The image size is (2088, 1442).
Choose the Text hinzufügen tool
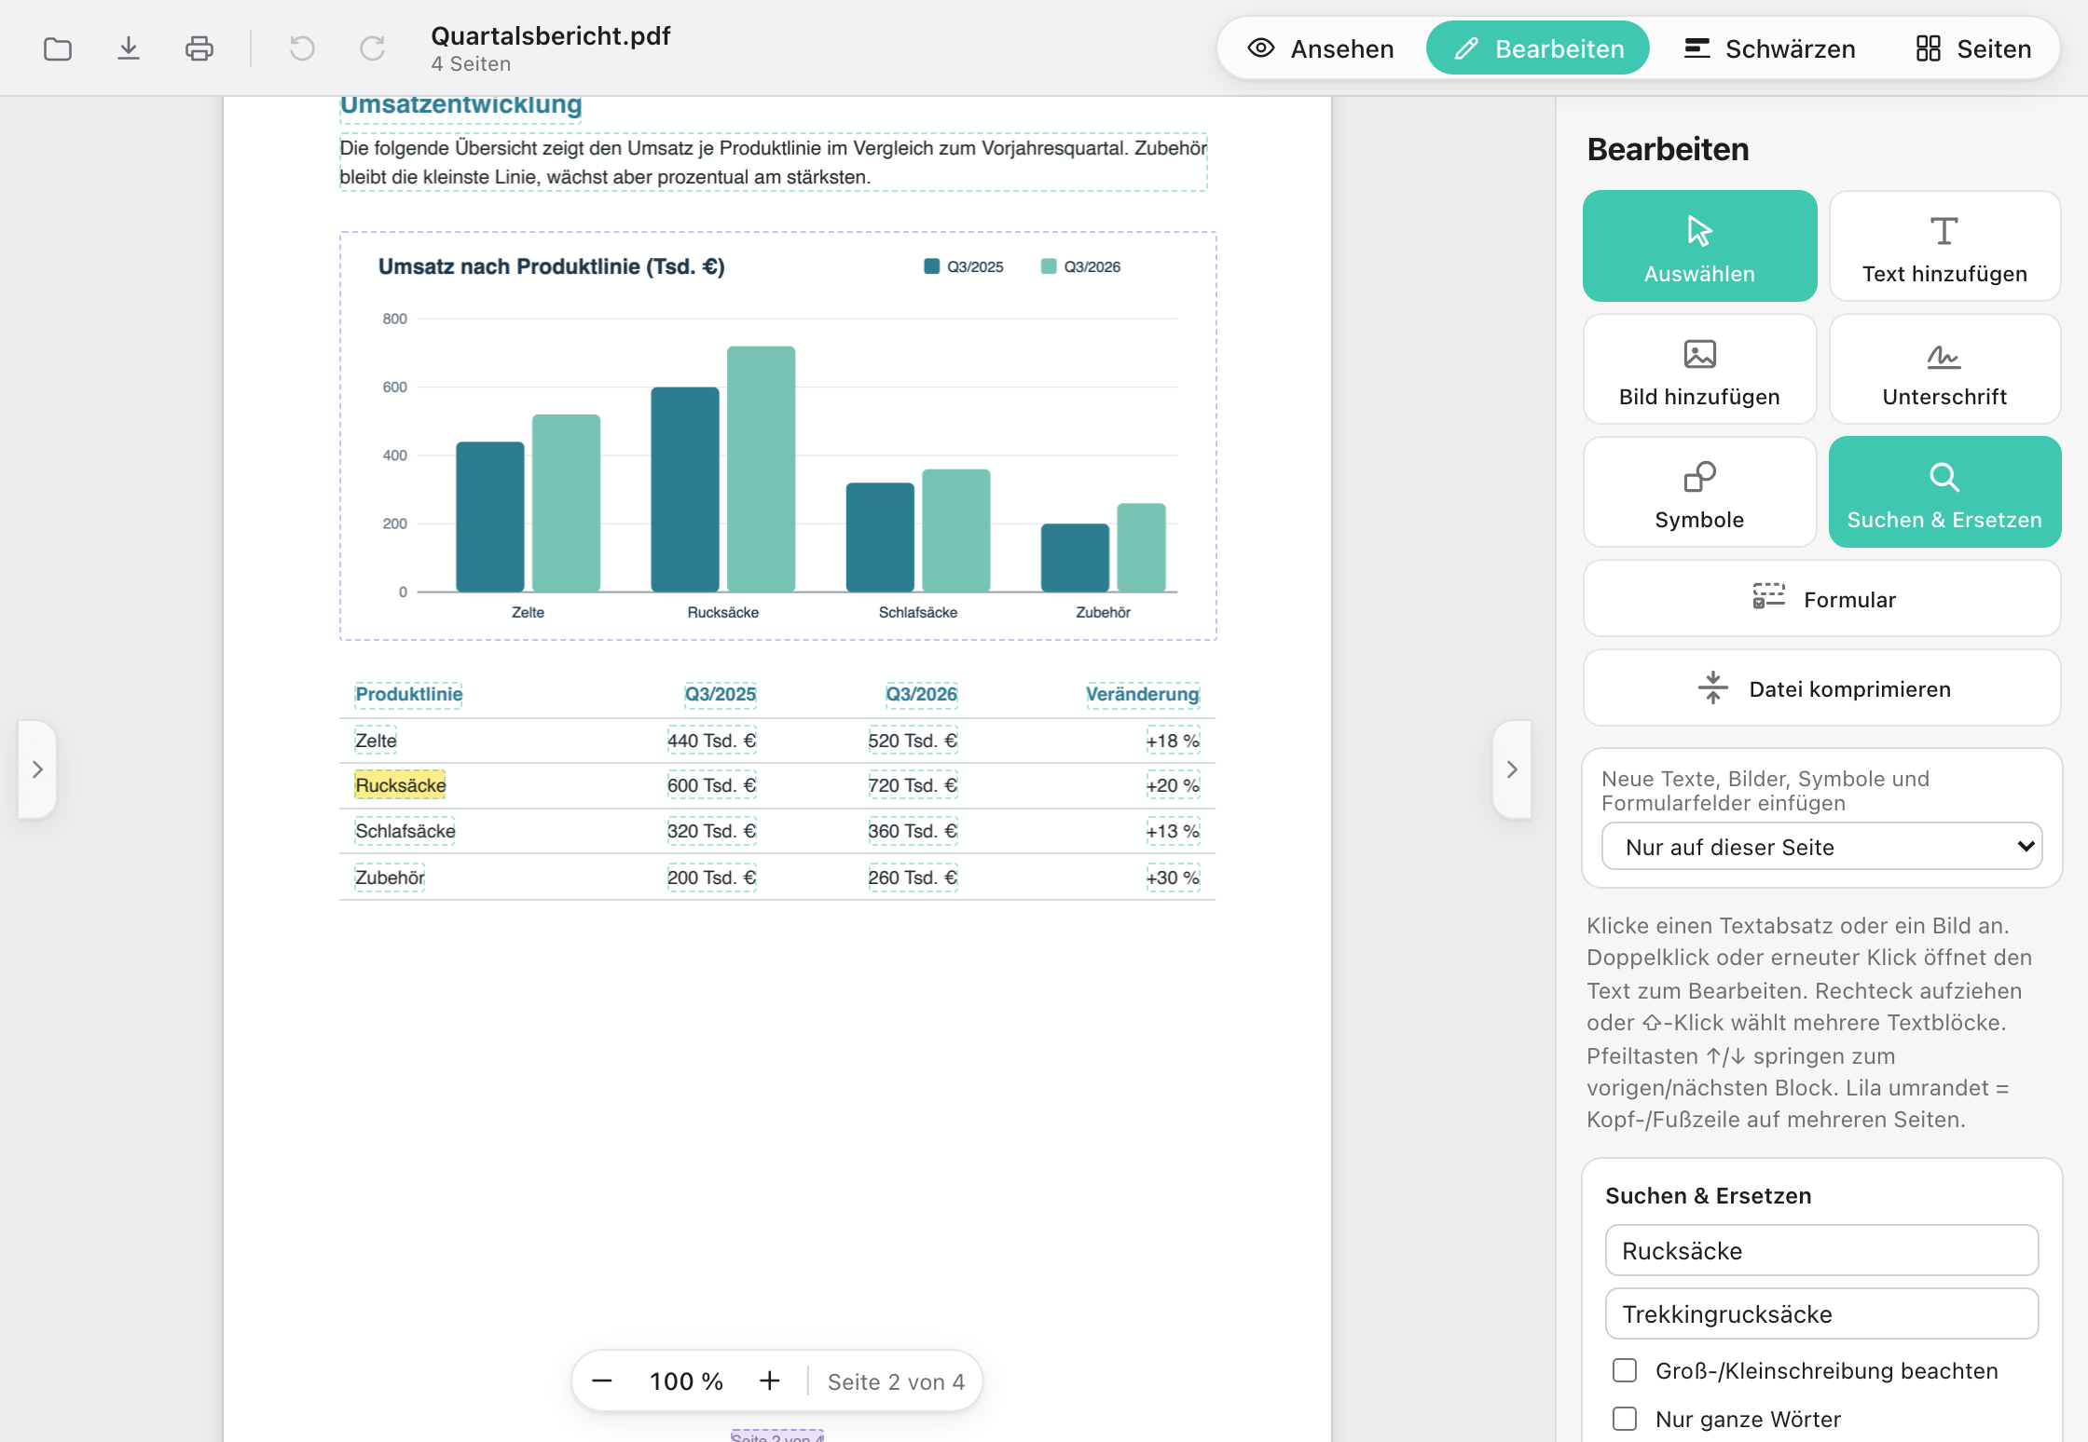tap(1944, 246)
